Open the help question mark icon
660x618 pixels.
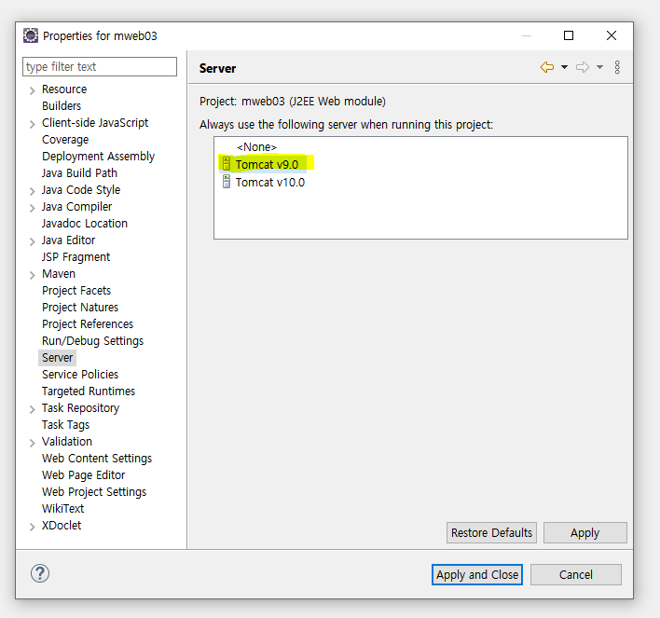click(40, 573)
